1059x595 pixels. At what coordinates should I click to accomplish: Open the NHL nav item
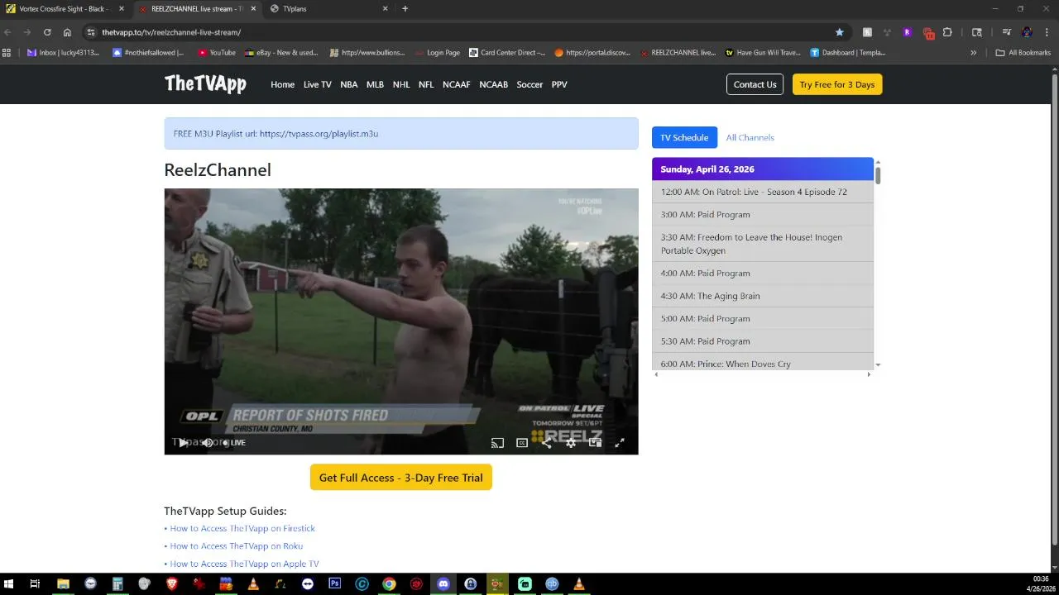tap(401, 84)
